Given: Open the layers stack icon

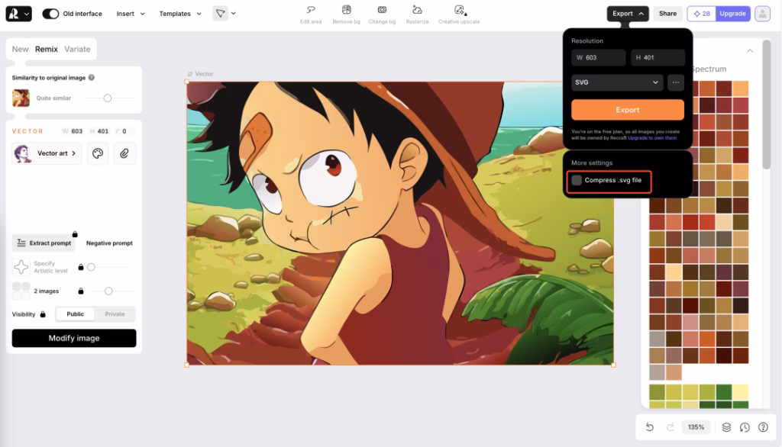Looking at the screenshot, I should tap(727, 427).
